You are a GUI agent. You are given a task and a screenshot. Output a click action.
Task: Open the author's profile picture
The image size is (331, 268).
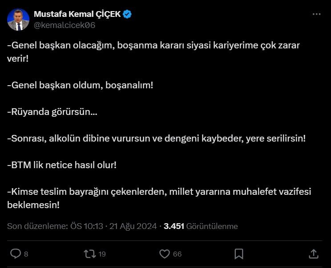coord(18,20)
